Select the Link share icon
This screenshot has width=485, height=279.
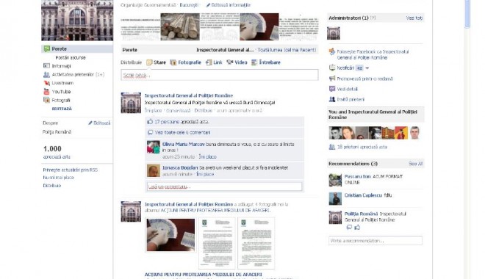209,62
